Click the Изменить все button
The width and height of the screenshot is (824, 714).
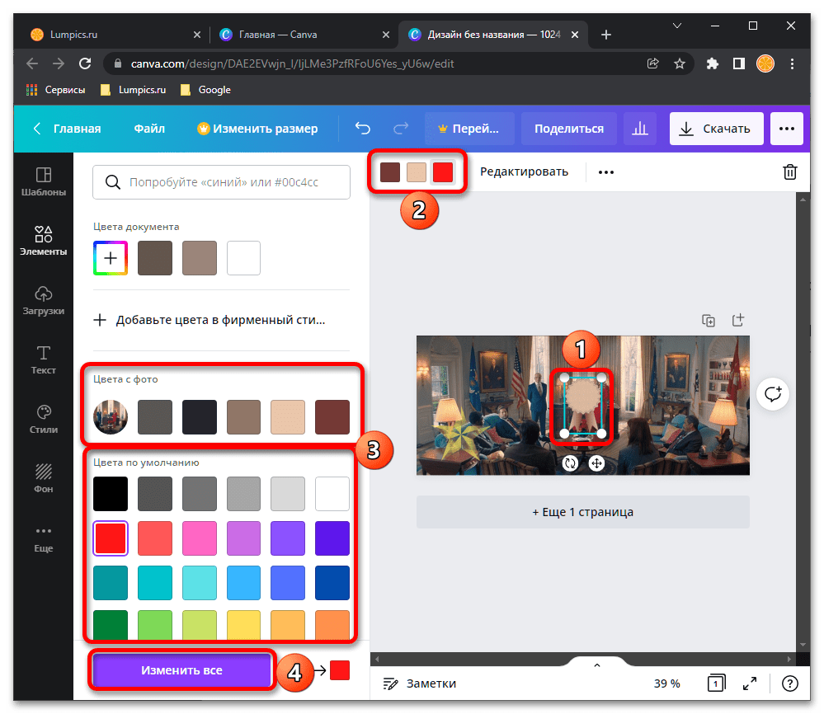pos(181,670)
